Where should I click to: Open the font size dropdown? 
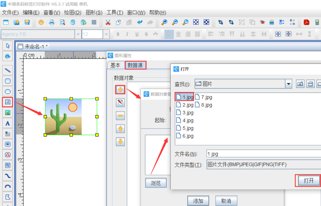pos(106,34)
